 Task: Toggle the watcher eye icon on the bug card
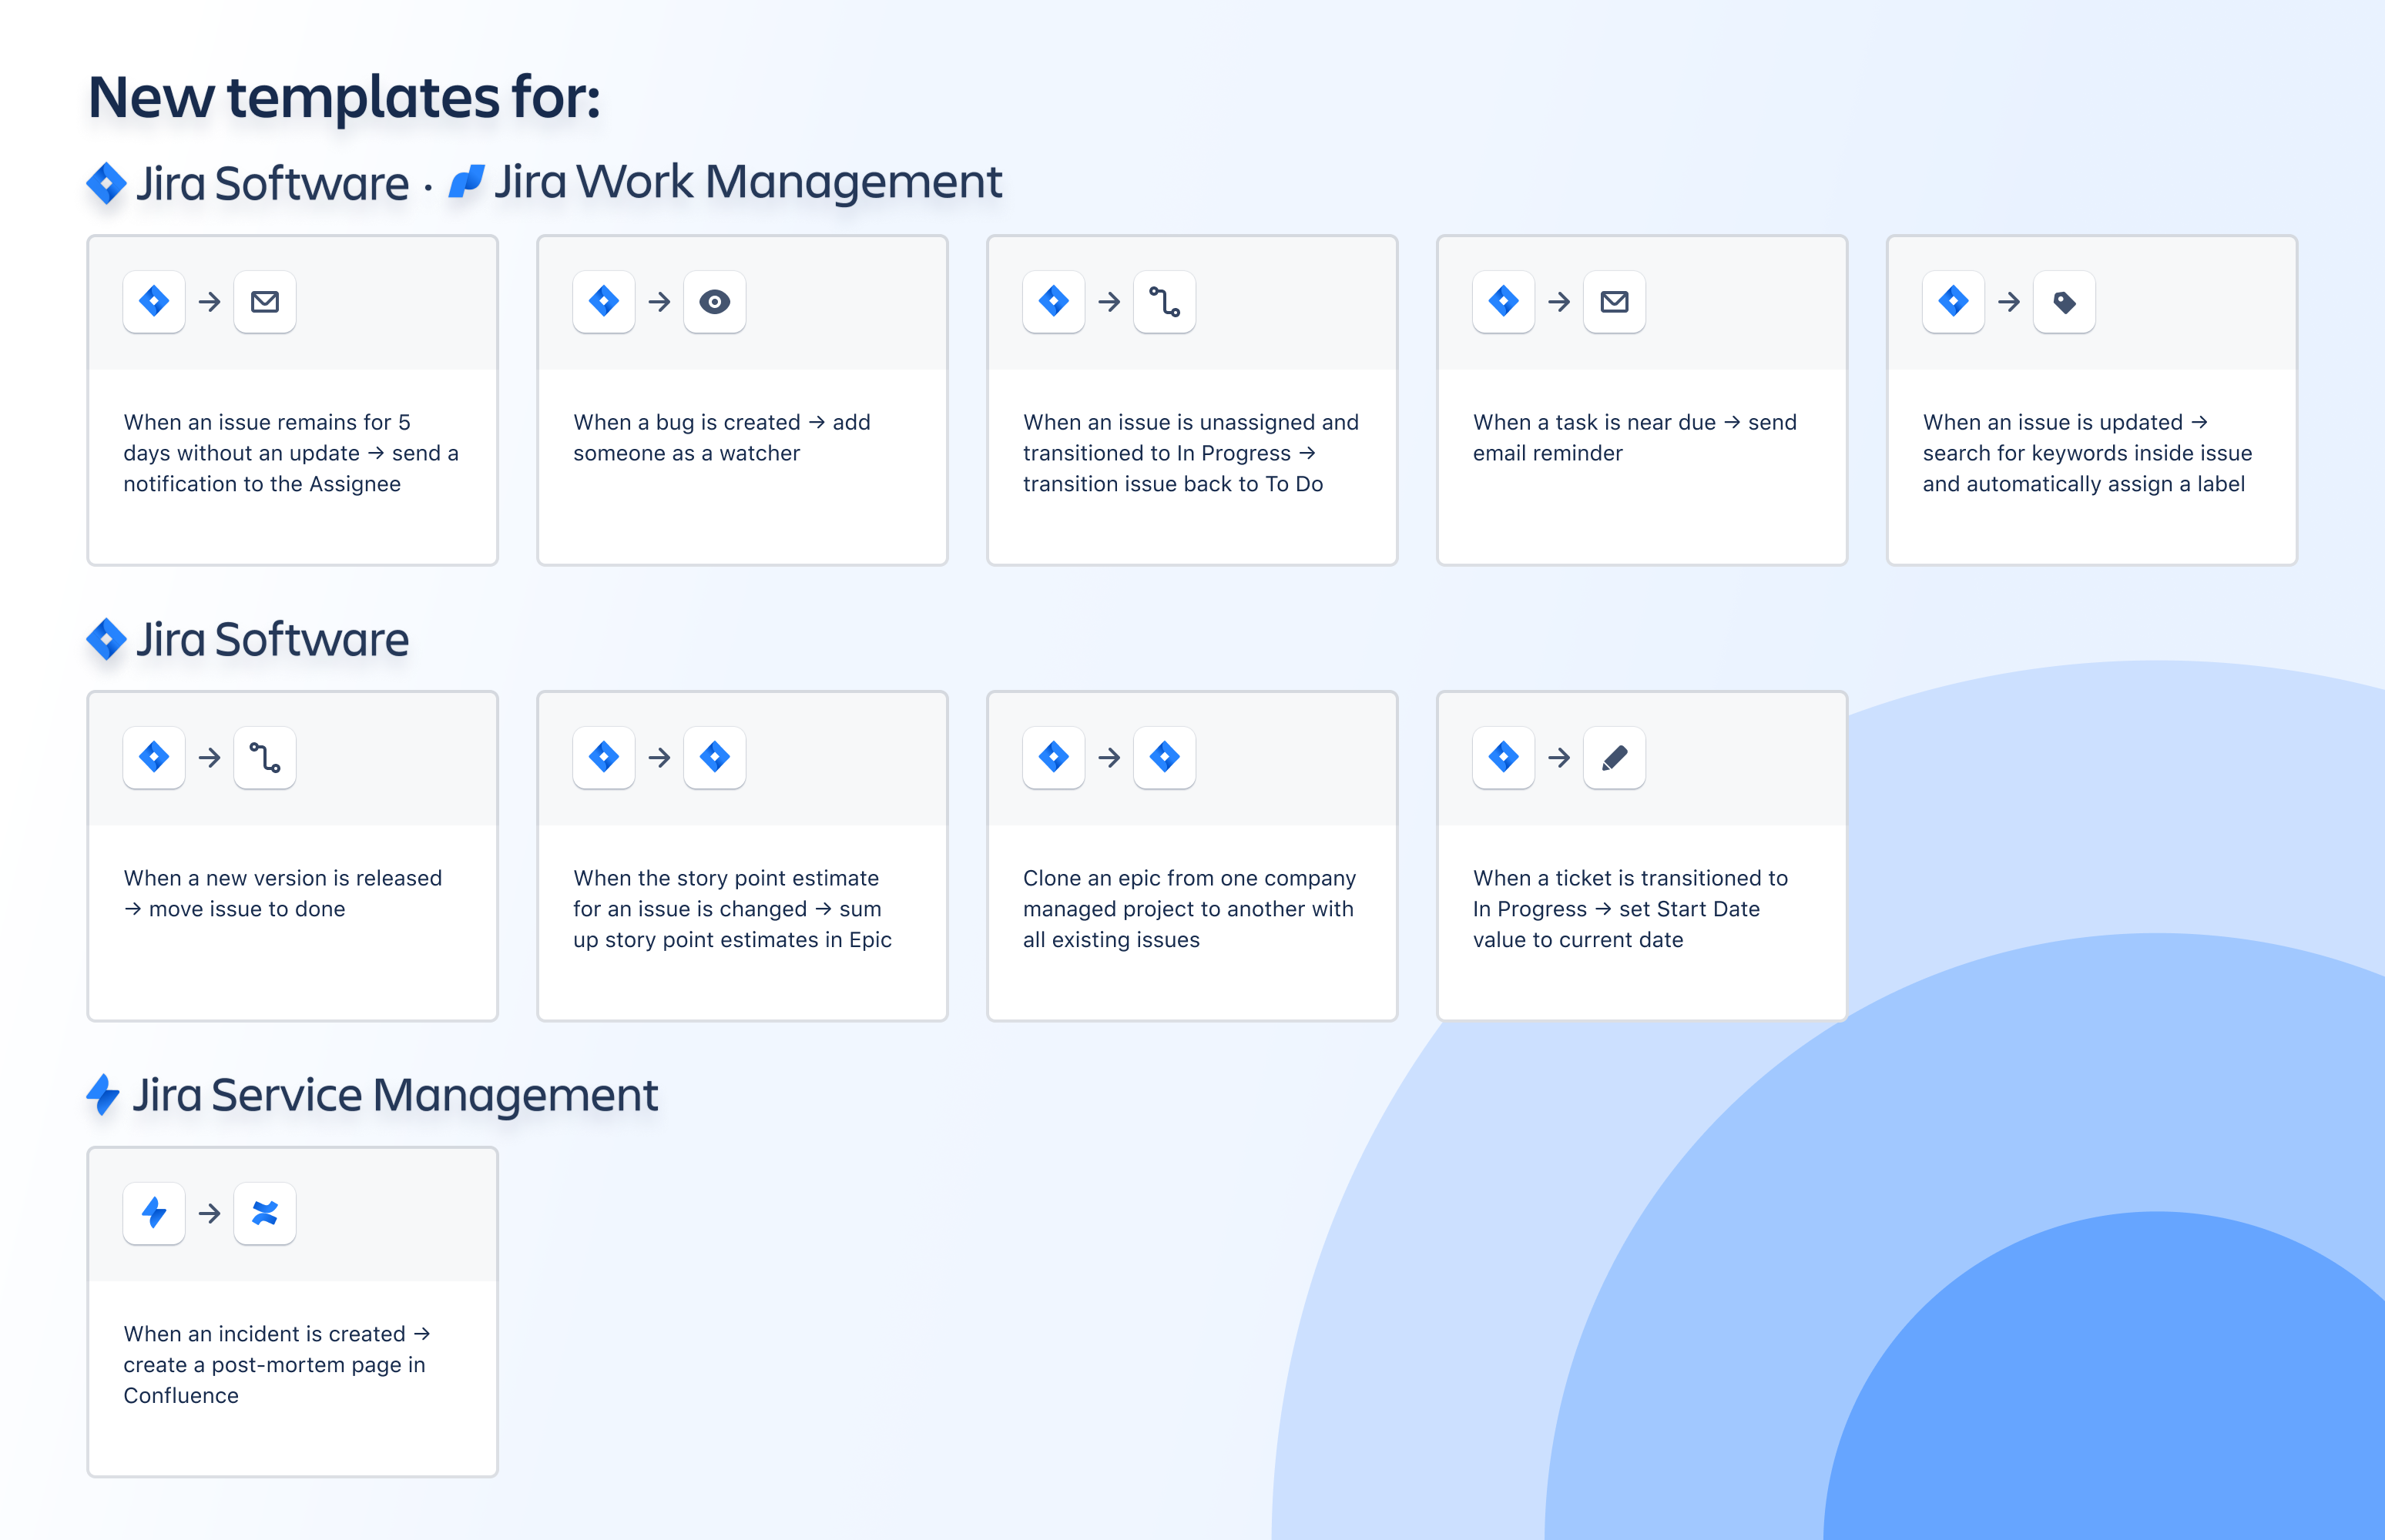pyautogui.click(x=714, y=302)
